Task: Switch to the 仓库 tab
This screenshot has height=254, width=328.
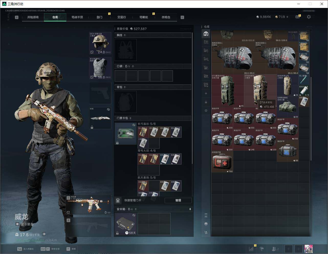Action: point(55,17)
